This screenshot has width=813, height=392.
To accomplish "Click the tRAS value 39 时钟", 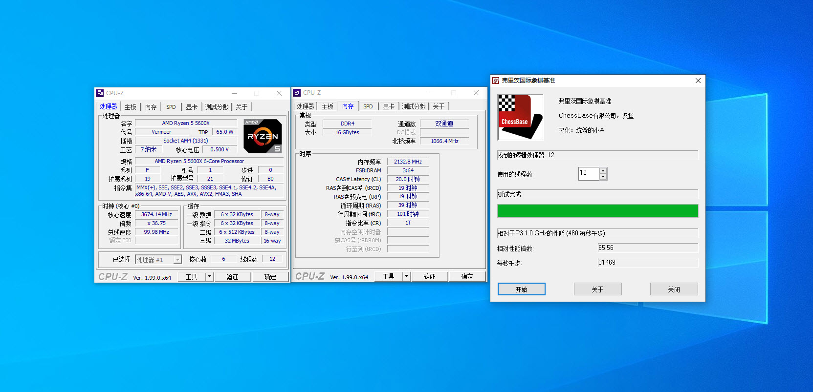I will coord(408,206).
